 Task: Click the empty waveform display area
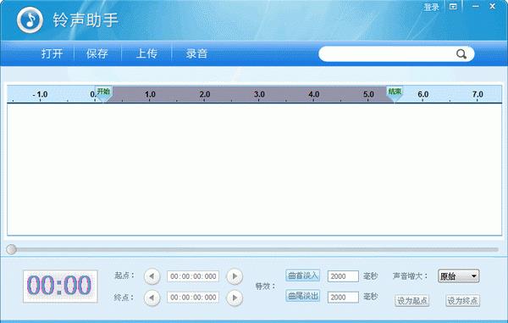click(254, 170)
